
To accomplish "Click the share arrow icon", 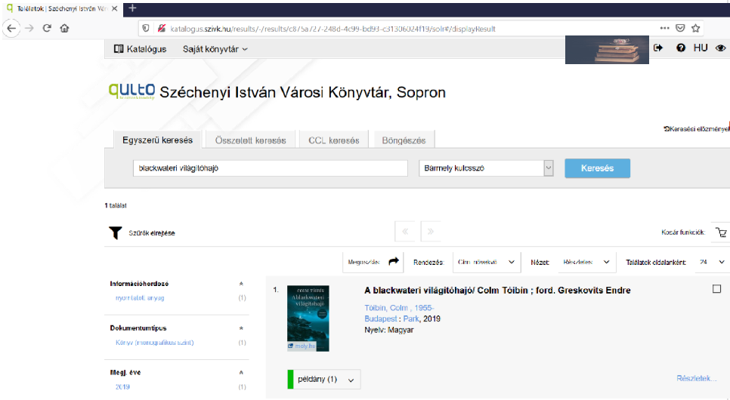I will [x=394, y=262].
